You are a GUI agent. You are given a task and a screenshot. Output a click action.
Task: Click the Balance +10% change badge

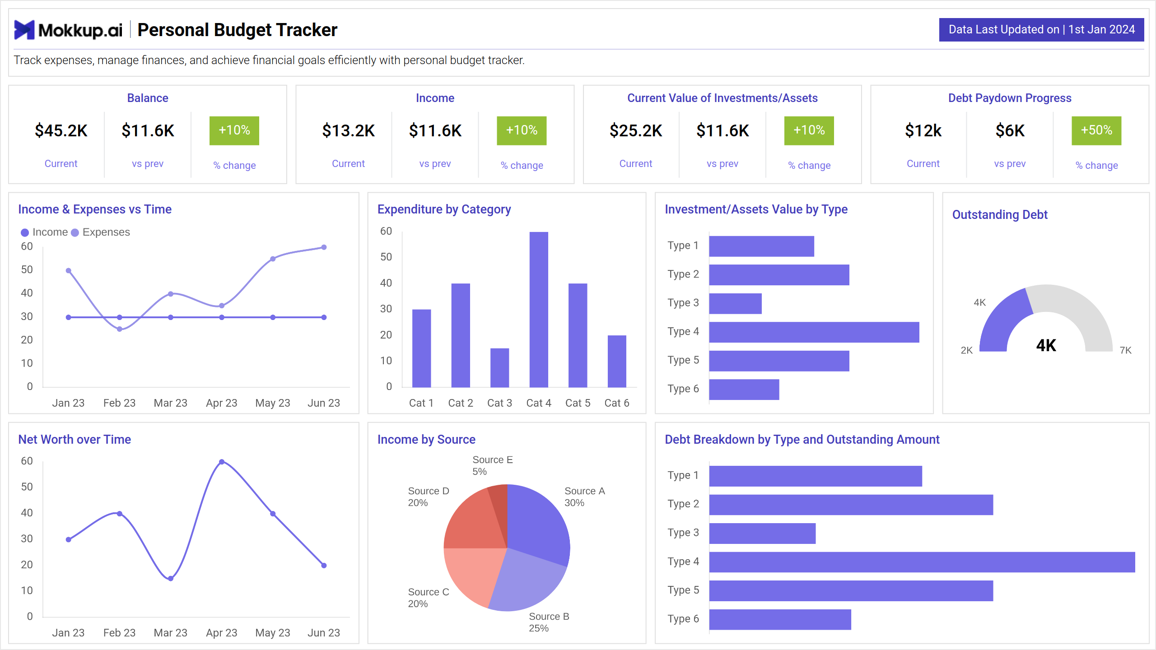(x=234, y=130)
